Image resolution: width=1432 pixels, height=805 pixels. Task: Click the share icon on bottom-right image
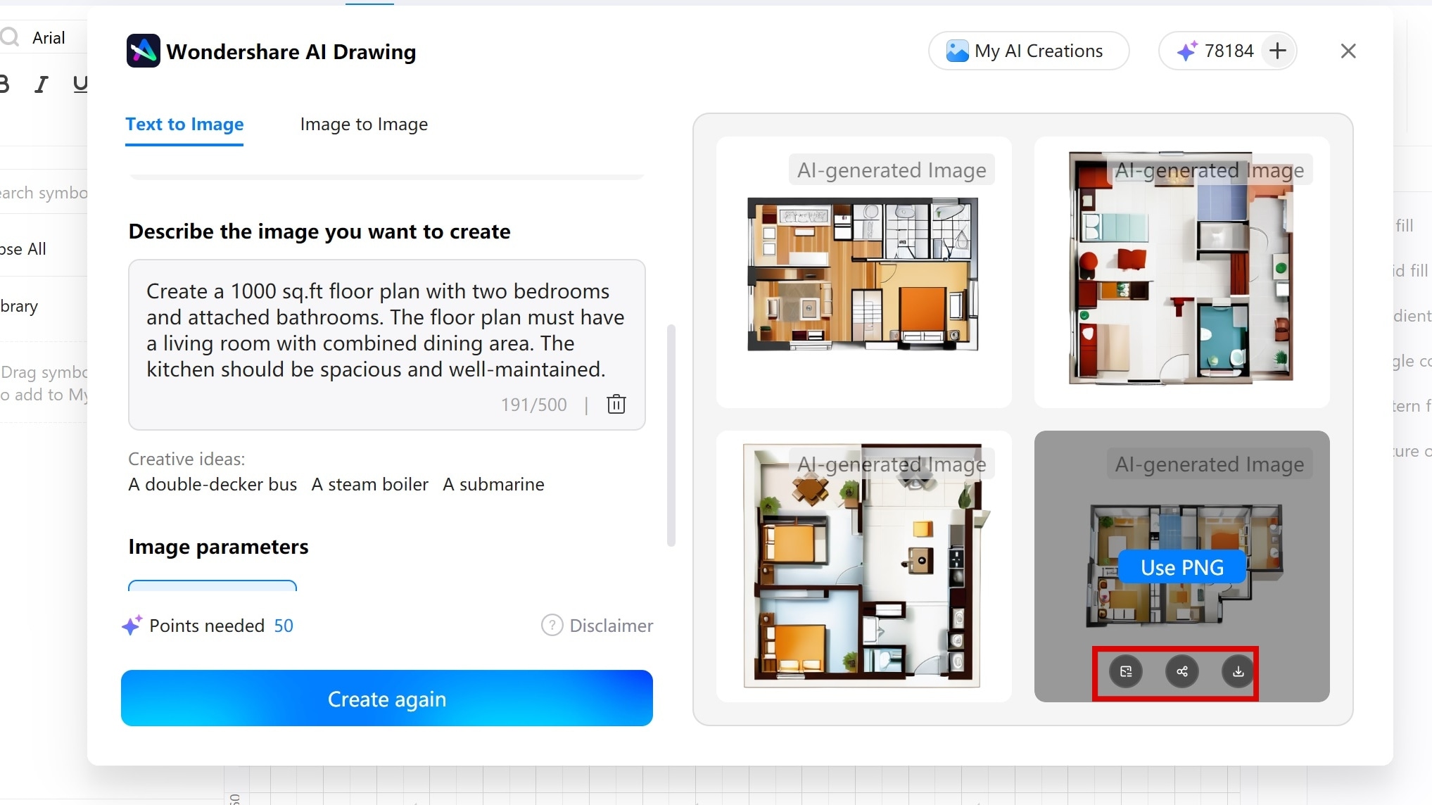point(1181,671)
